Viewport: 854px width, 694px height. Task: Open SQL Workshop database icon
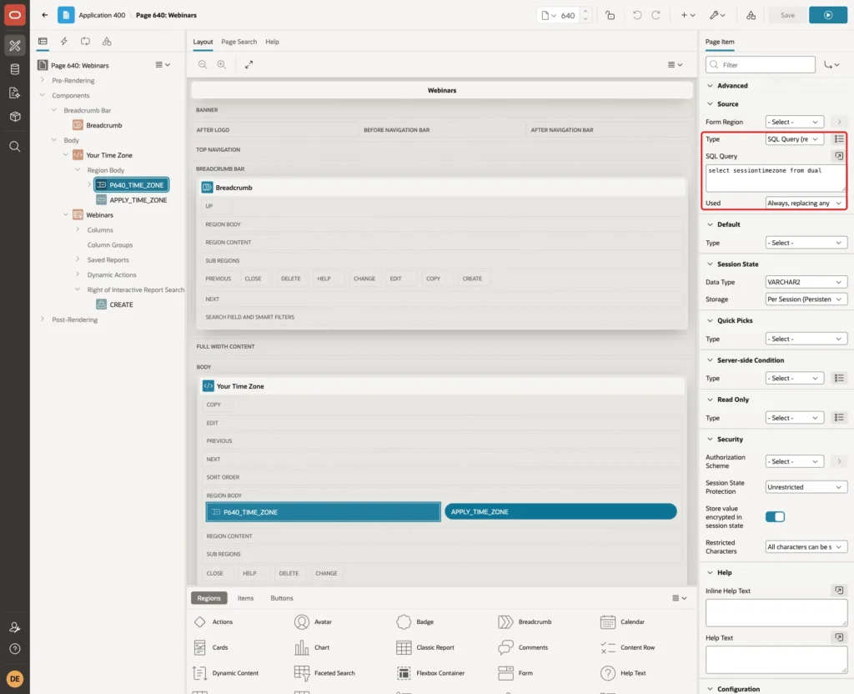15,69
